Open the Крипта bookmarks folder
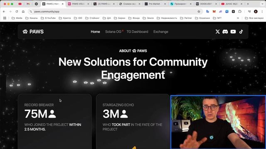 tap(65, 18)
